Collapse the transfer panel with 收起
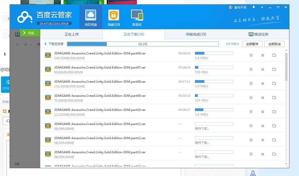This screenshot has width=299, height=176. point(30,33)
